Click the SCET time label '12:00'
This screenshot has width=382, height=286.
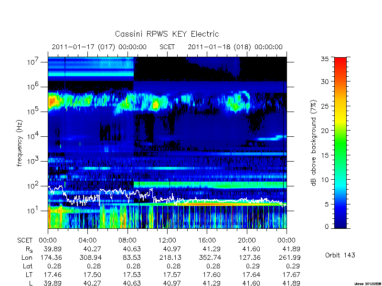(167, 241)
